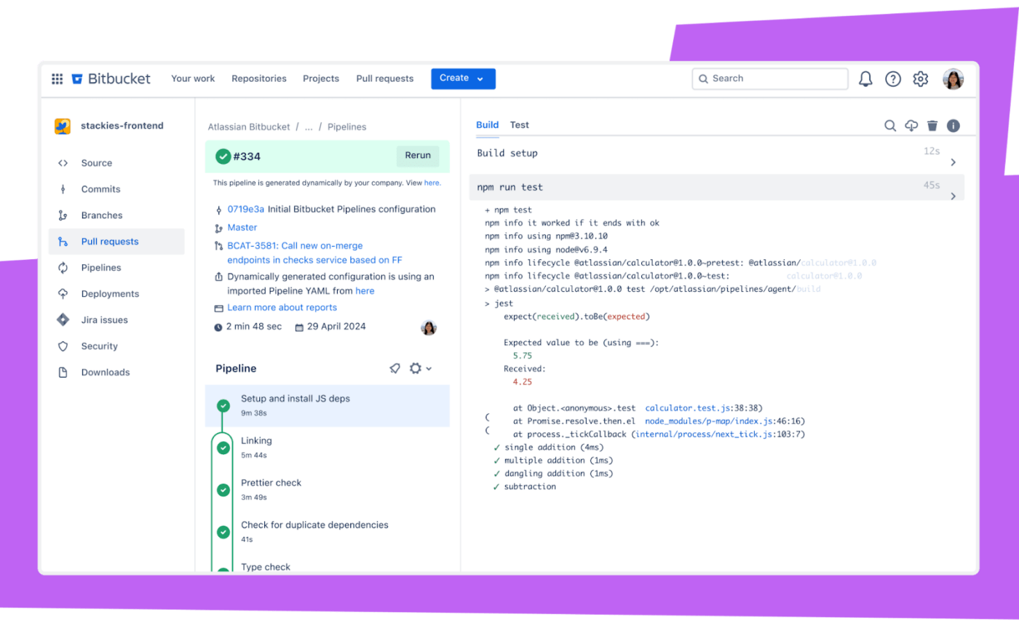1019x628 pixels.
Task: Click the Rerun button
Action: 418,156
